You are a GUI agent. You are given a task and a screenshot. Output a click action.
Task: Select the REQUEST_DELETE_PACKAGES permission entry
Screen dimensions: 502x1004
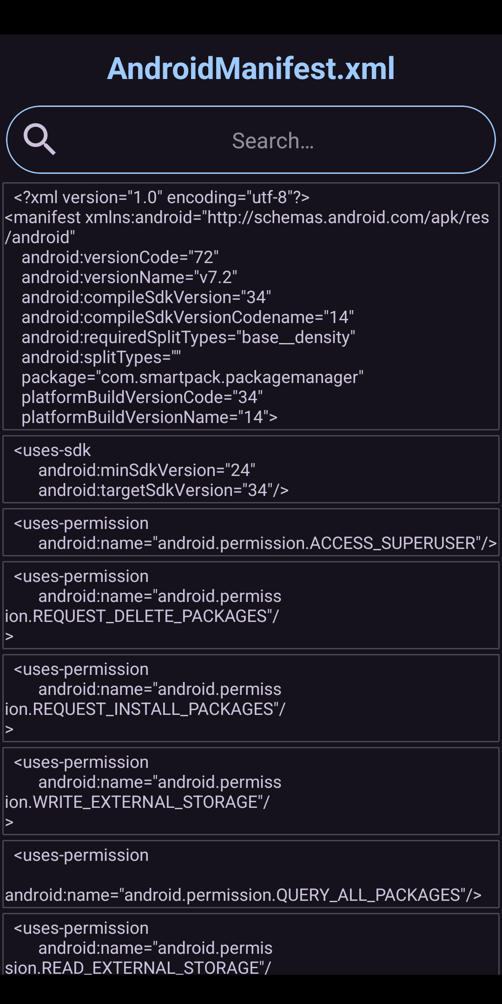pyautogui.click(x=251, y=605)
